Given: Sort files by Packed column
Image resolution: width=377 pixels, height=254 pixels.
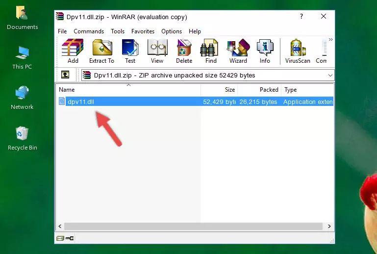Looking at the screenshot, I should click(x=259, y=90).
